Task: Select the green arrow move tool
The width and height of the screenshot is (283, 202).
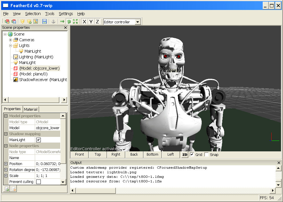Action: (x=62, y=22)
